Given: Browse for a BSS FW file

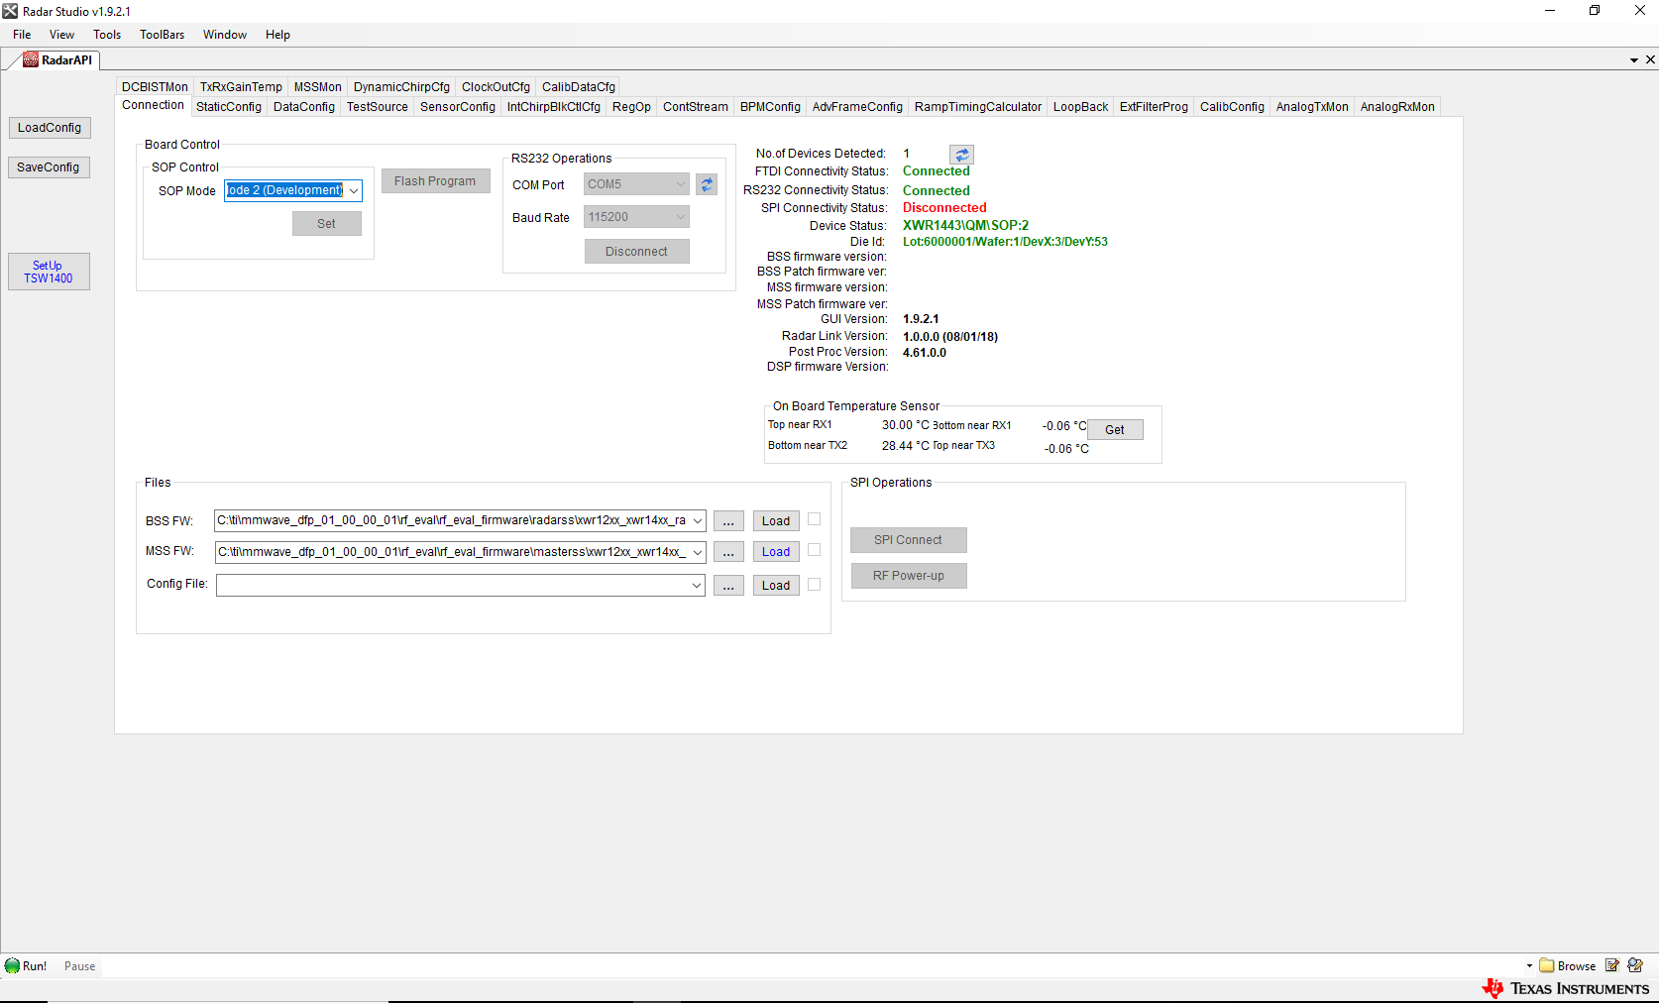Looking at the screenshot, I should click(x=728, y=521).
